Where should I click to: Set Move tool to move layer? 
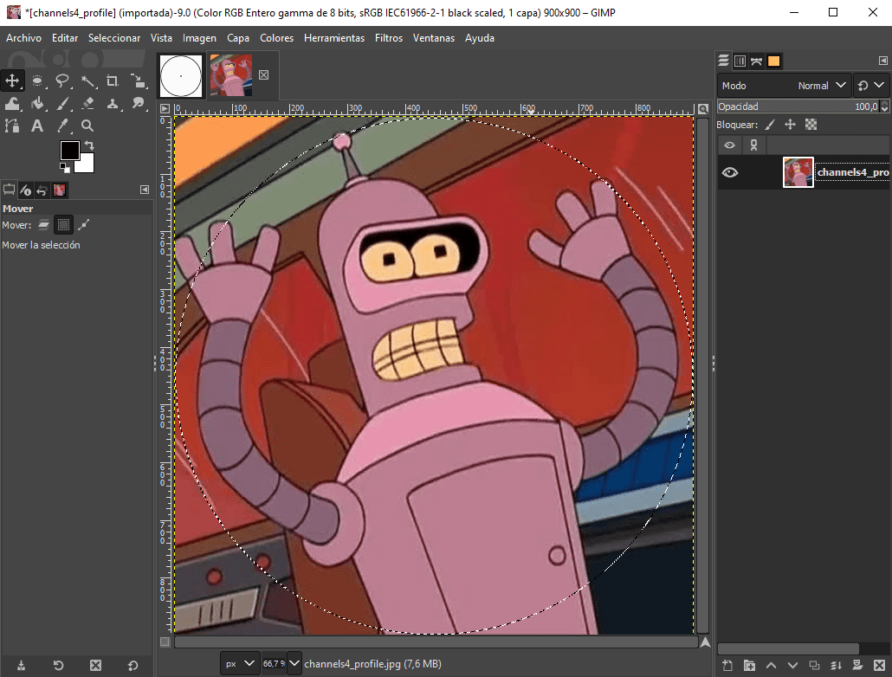pos(44,225)
